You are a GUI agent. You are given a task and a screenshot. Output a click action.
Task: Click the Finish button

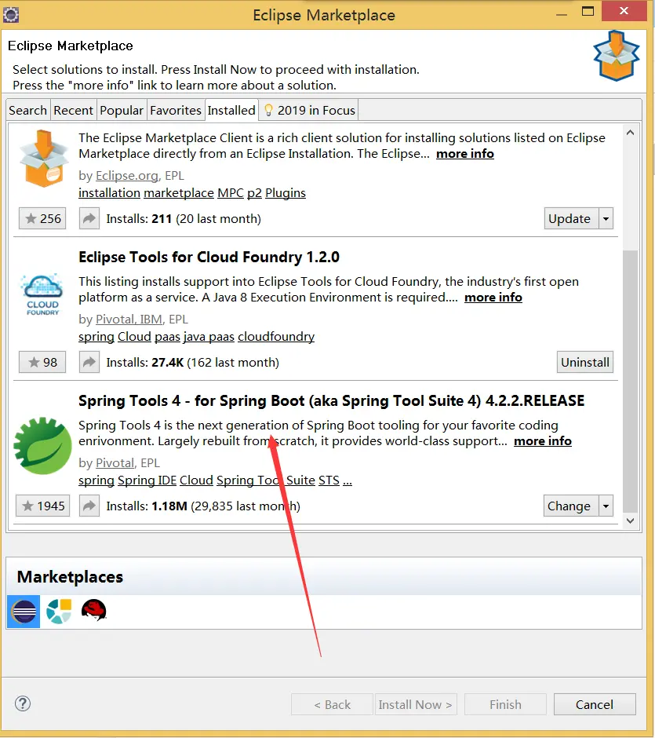click(505, 704)
